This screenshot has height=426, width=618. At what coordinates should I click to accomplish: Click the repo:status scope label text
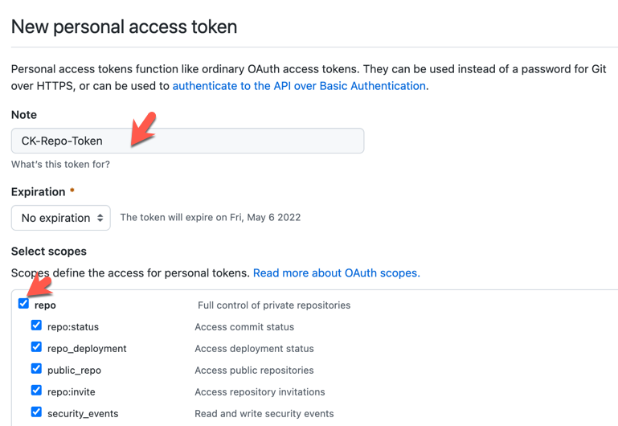point(73,327)
